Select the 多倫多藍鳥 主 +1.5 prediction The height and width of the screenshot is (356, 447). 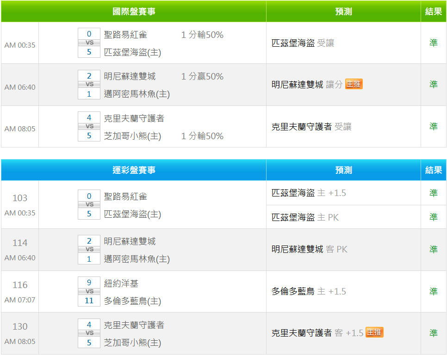pos(309,291)
